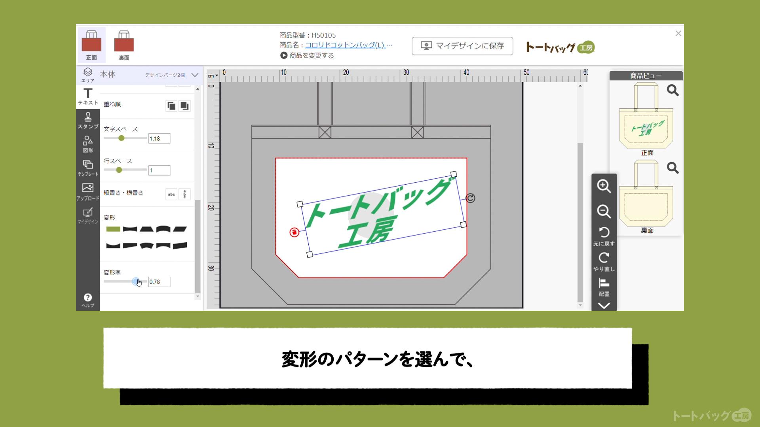Click the left panel vertical scrollbar

point(198,247)
